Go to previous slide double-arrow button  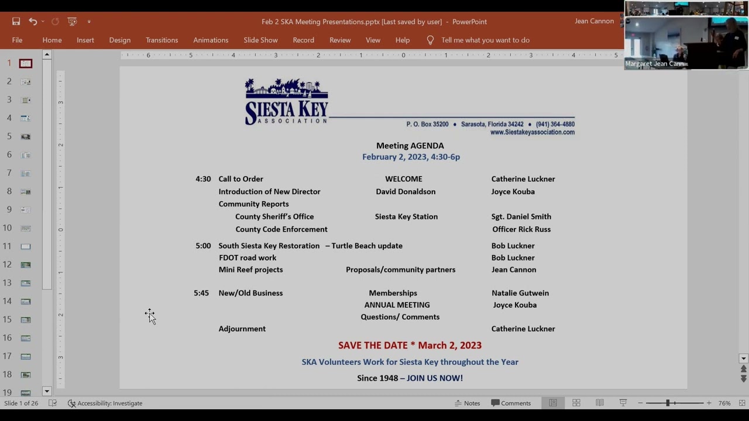tap(744, 369)
